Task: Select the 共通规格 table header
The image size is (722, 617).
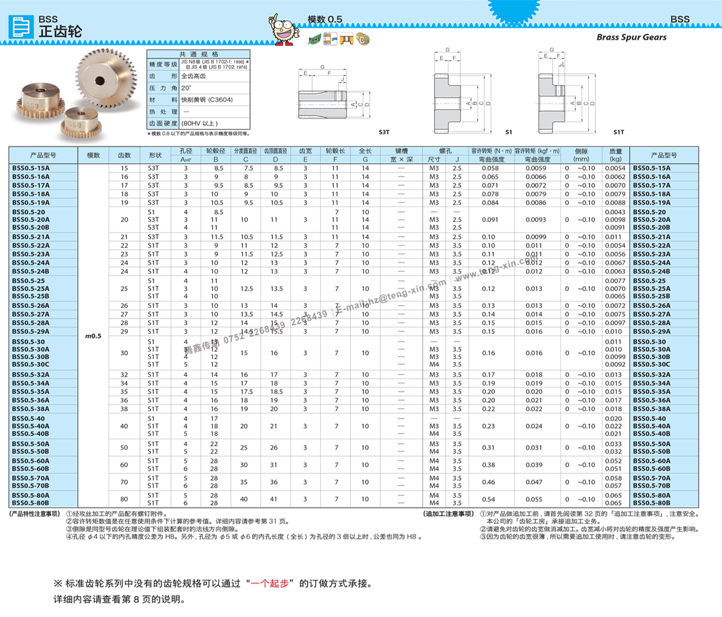Action: coord(198,54)
